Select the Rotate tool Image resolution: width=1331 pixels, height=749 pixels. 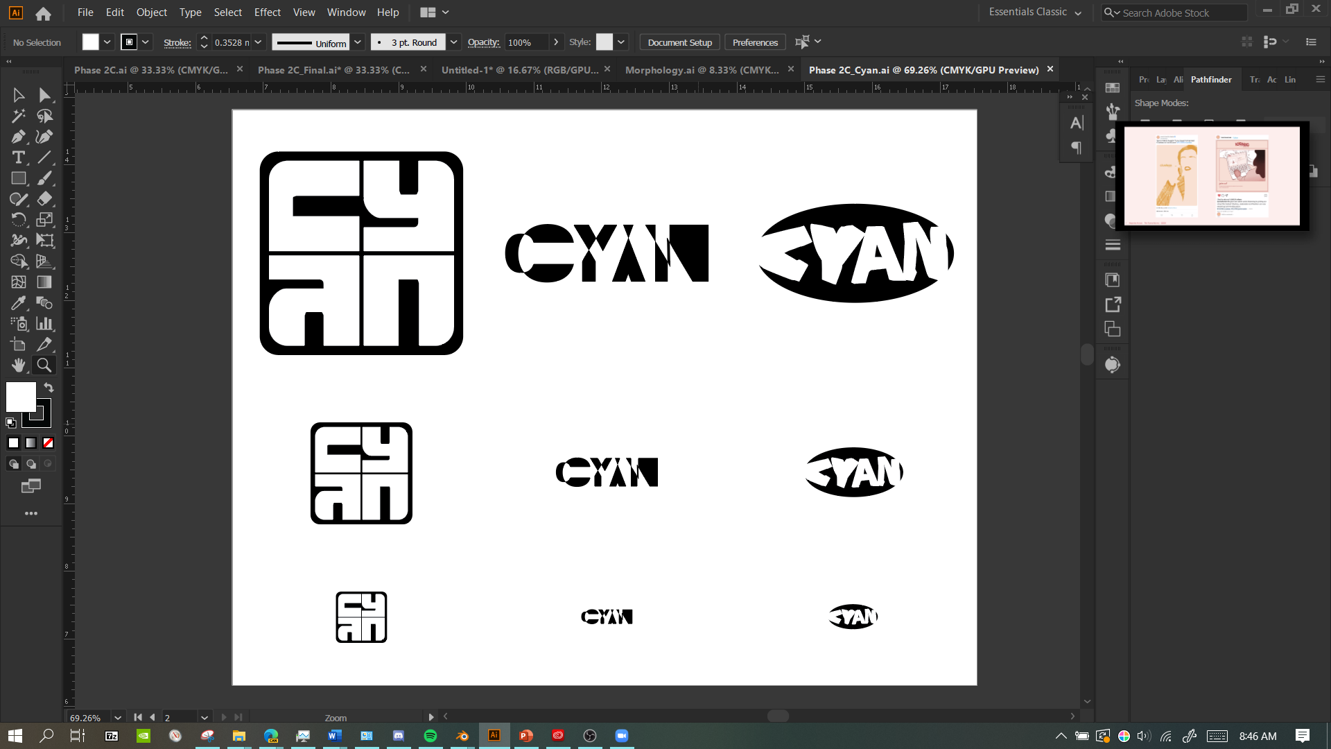[18, 220]
